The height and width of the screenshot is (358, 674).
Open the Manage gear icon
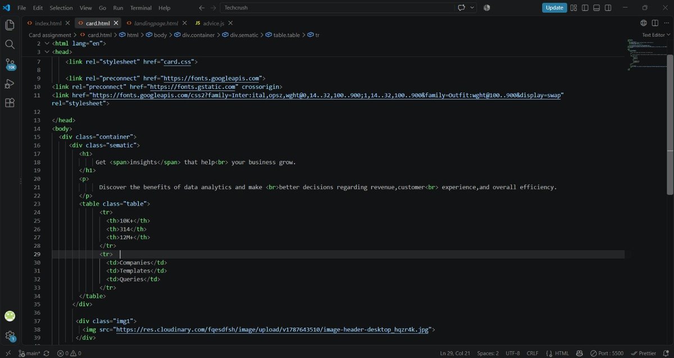click(x=10, y=336)
